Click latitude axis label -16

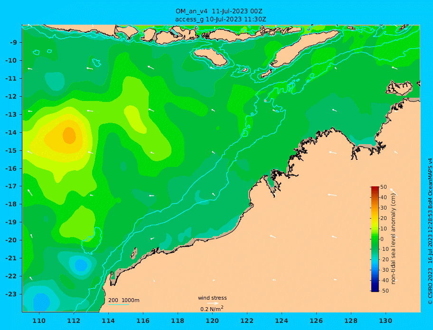[12, 168]
